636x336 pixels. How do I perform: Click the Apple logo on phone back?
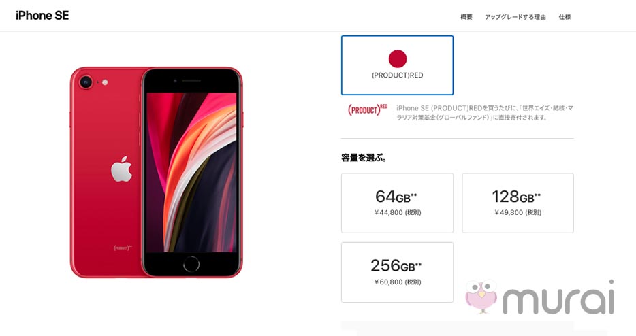click(x=122, y=169)
